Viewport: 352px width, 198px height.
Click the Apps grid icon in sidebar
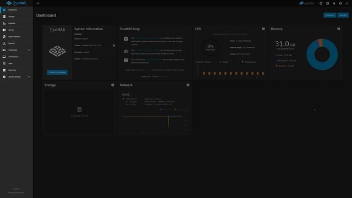(4, 64)
